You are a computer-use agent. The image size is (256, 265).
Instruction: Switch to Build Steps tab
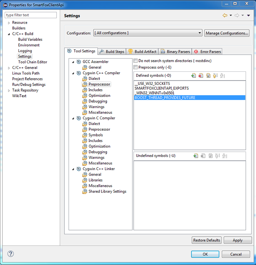[112, 52]
